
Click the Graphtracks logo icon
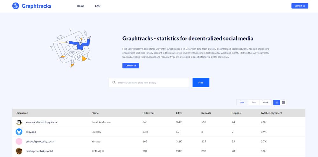click(16, 6)
